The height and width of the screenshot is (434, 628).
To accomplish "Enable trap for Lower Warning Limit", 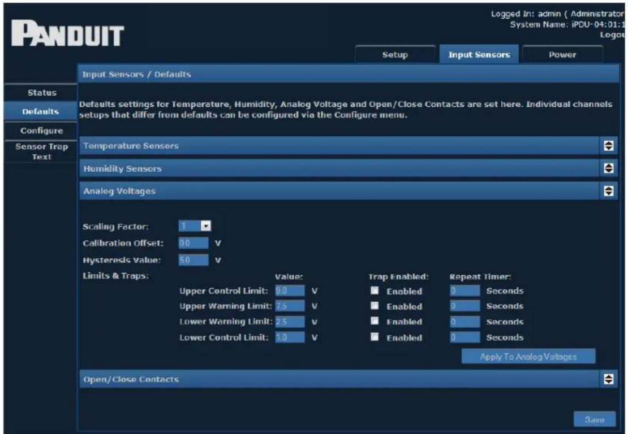I will tap(375, 321).
